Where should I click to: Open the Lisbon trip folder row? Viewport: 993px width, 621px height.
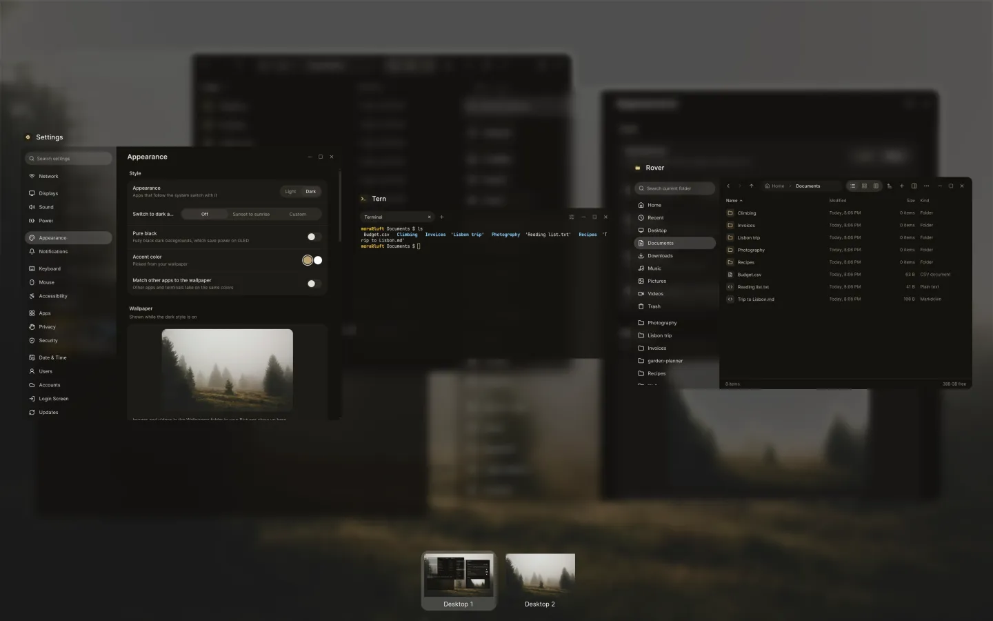[845, 237]
